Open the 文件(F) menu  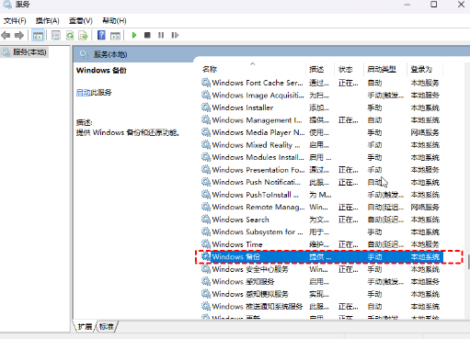coord(15,21)
